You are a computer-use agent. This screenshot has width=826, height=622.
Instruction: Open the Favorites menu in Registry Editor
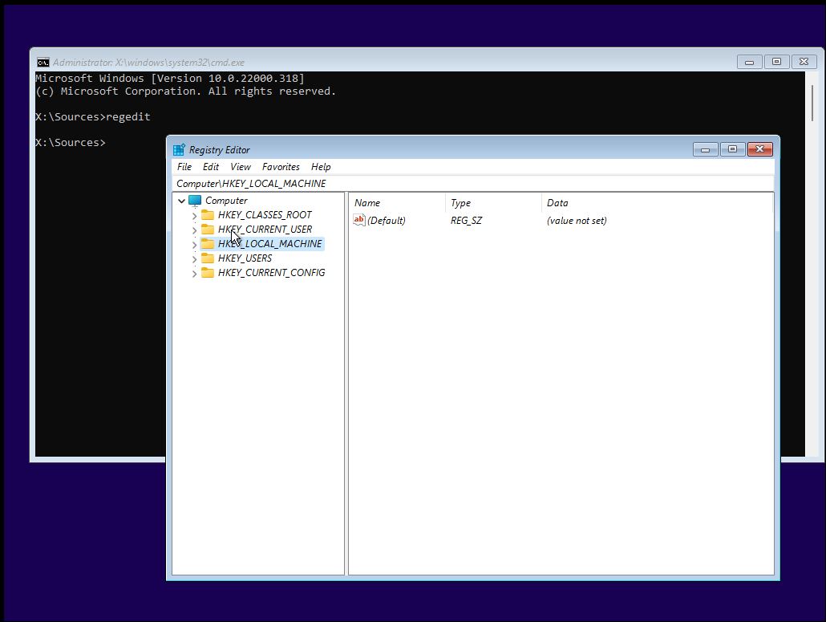click(281, 167)
